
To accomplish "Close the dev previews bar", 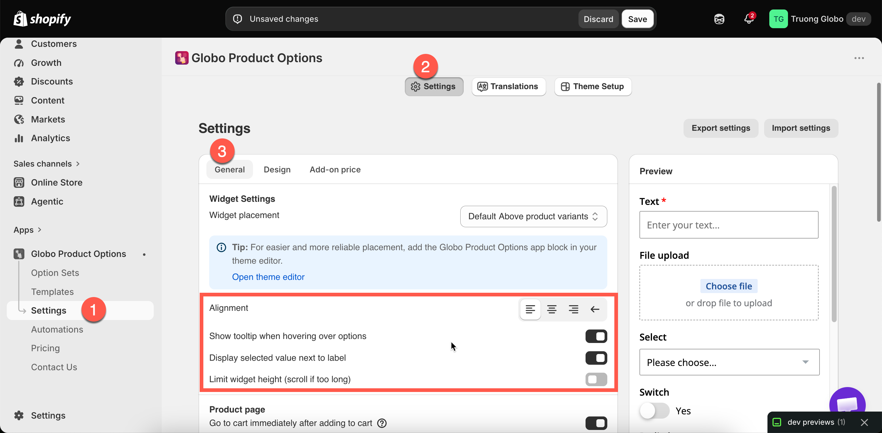I will point(864,422).
